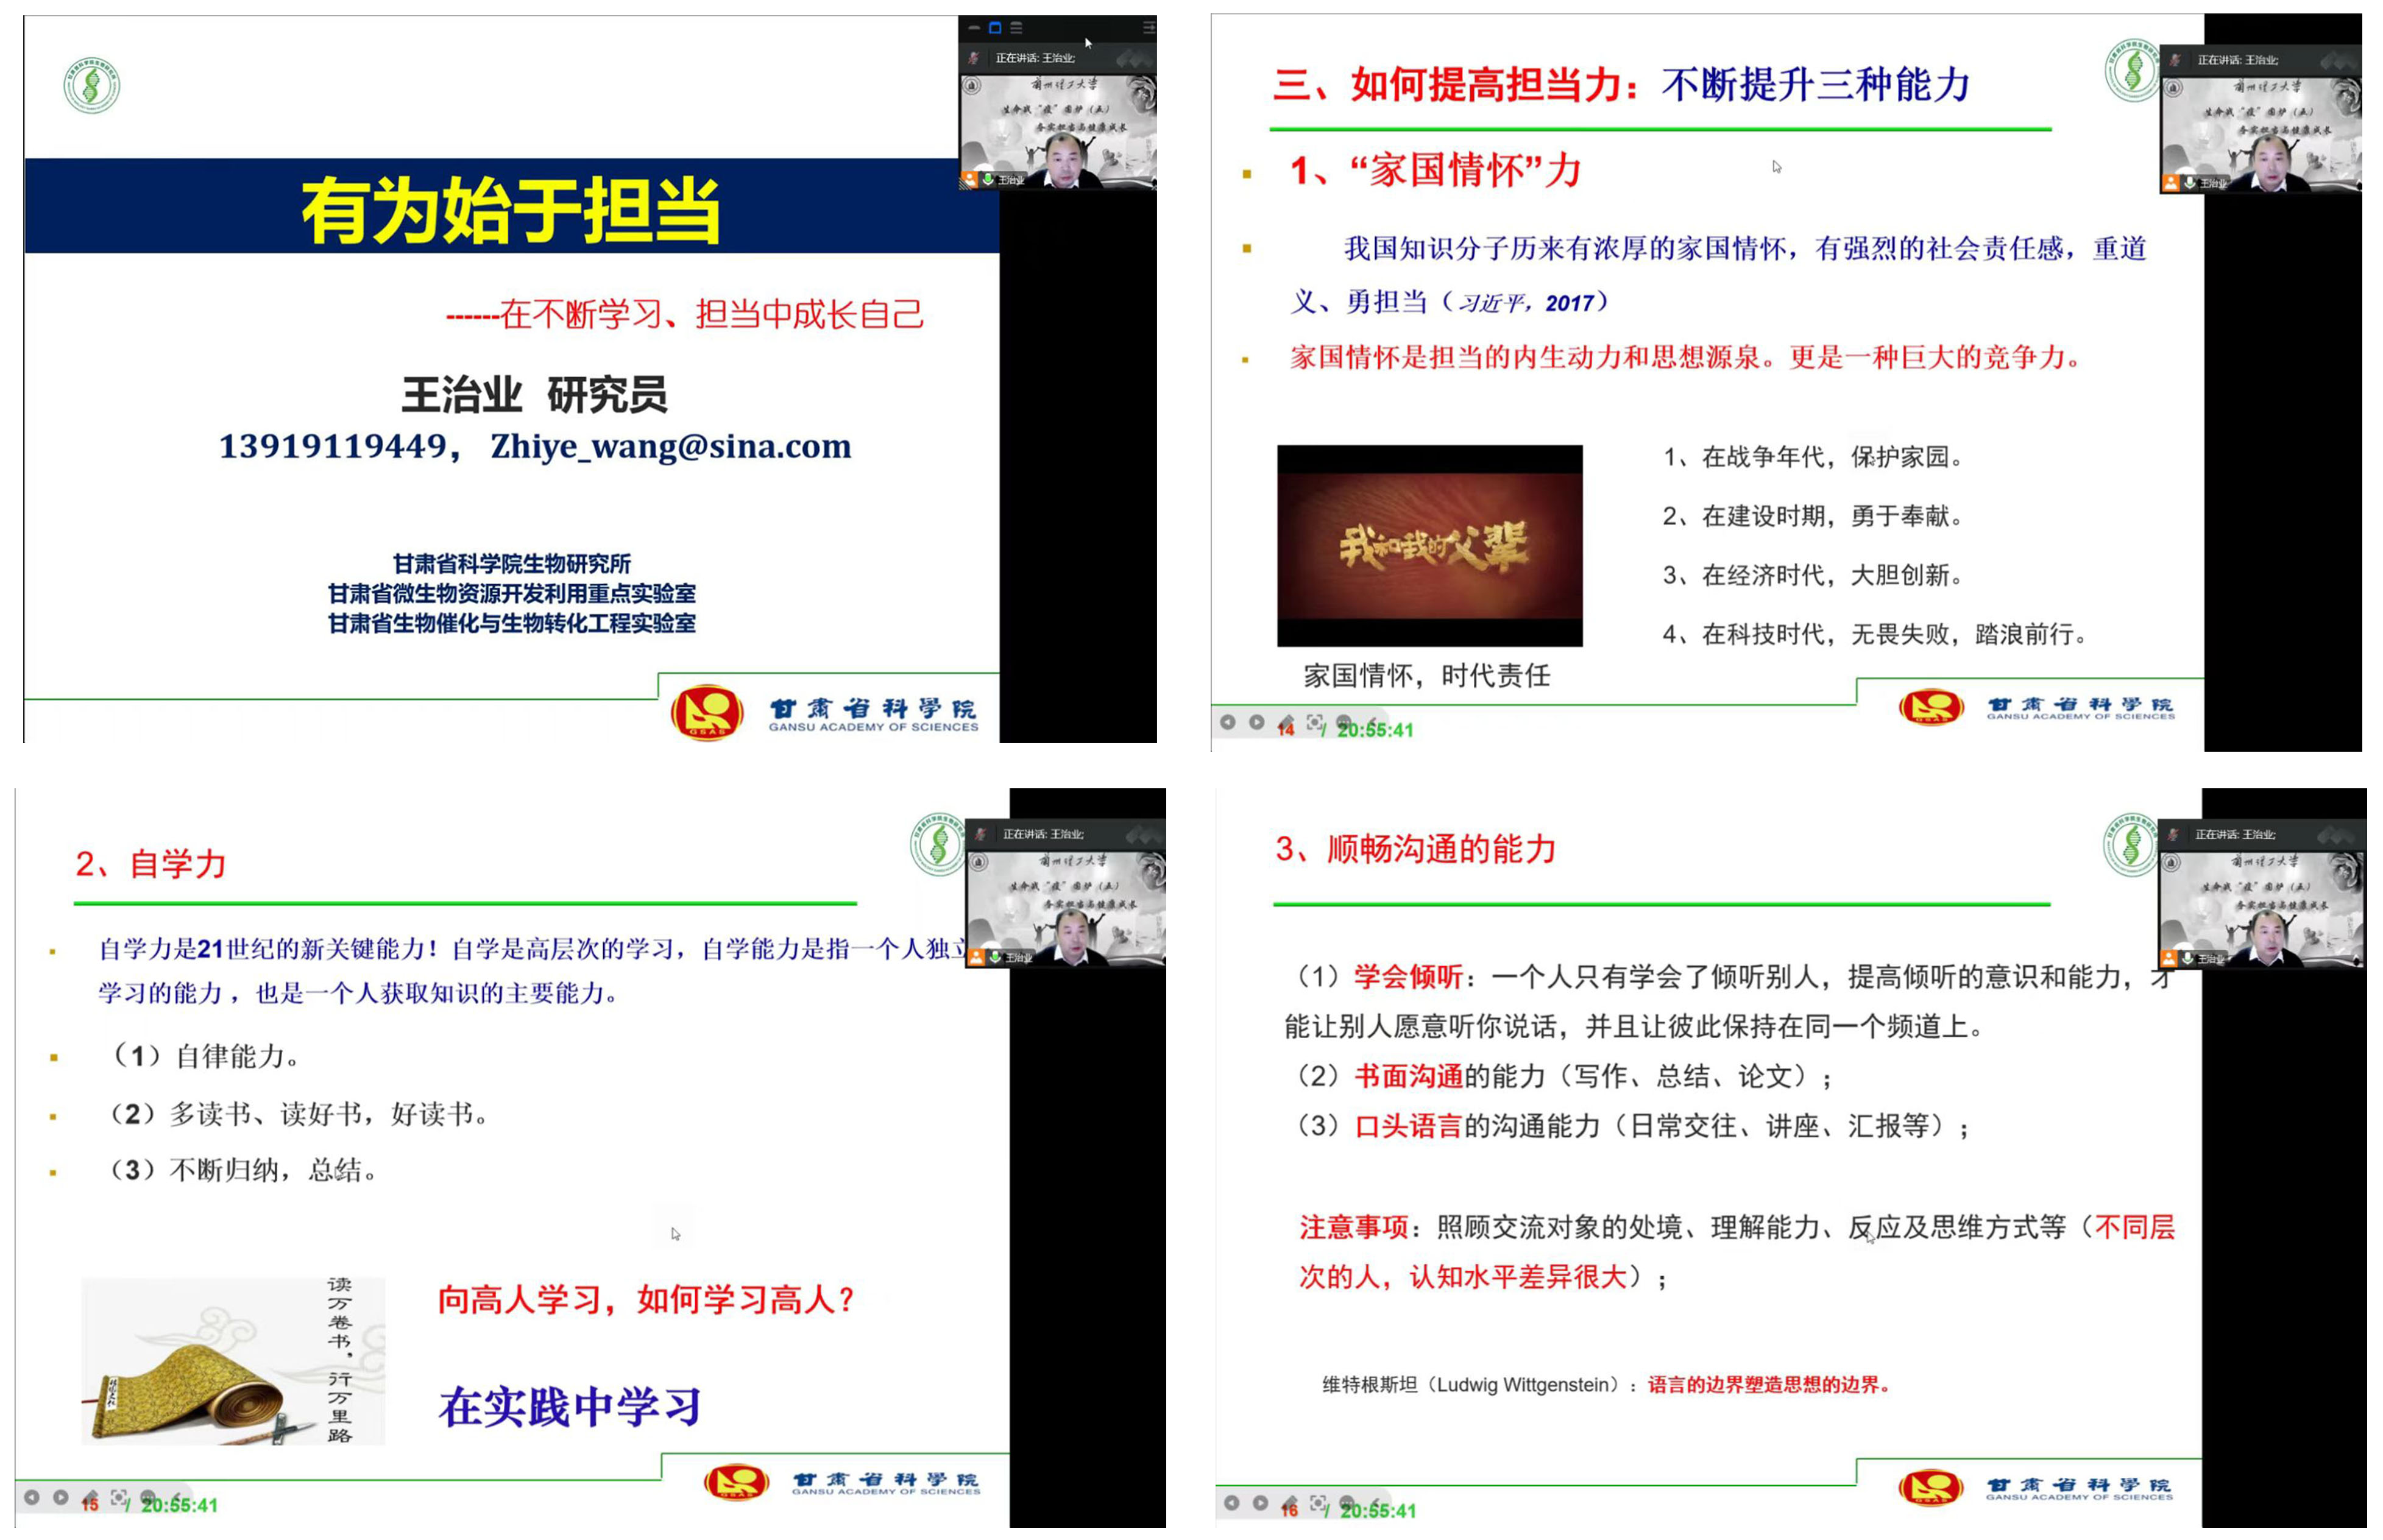Select the blue single-window view icon

pyautogui.click(x=994, y=28)
